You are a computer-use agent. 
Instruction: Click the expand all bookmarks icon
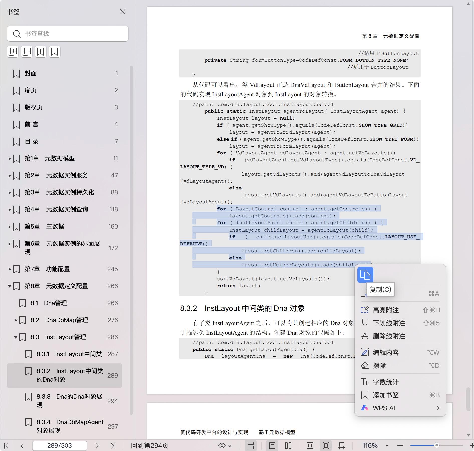coord(13,52)
